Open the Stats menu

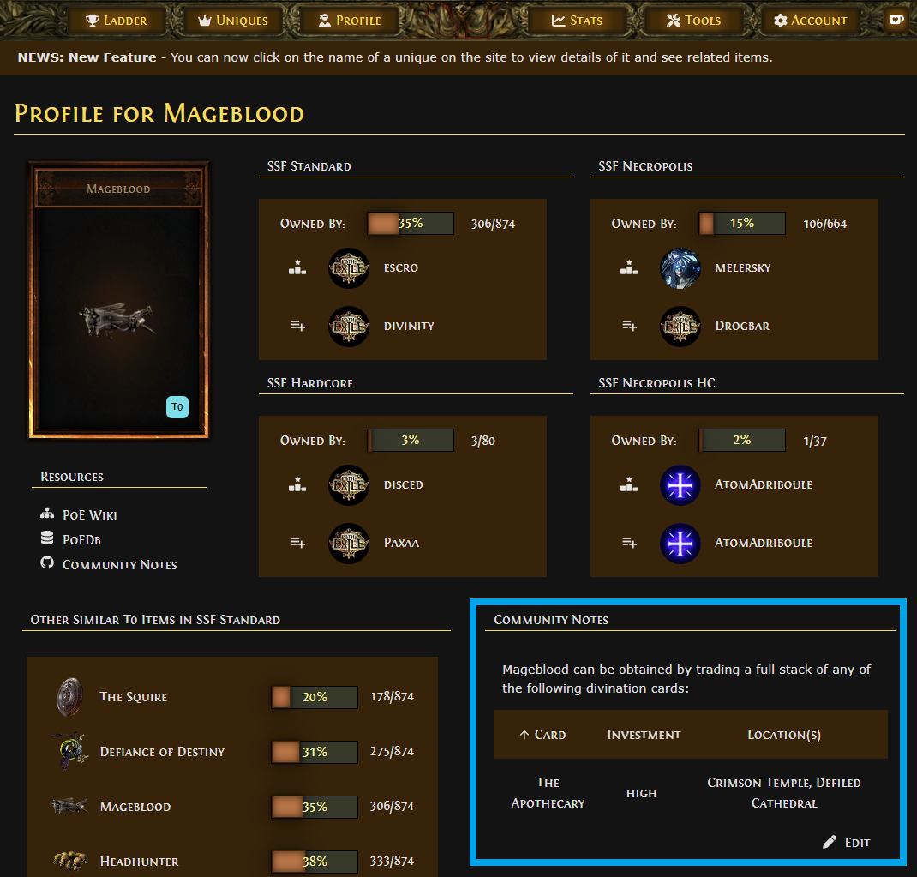pyautogui.click(x=577, y=21)
